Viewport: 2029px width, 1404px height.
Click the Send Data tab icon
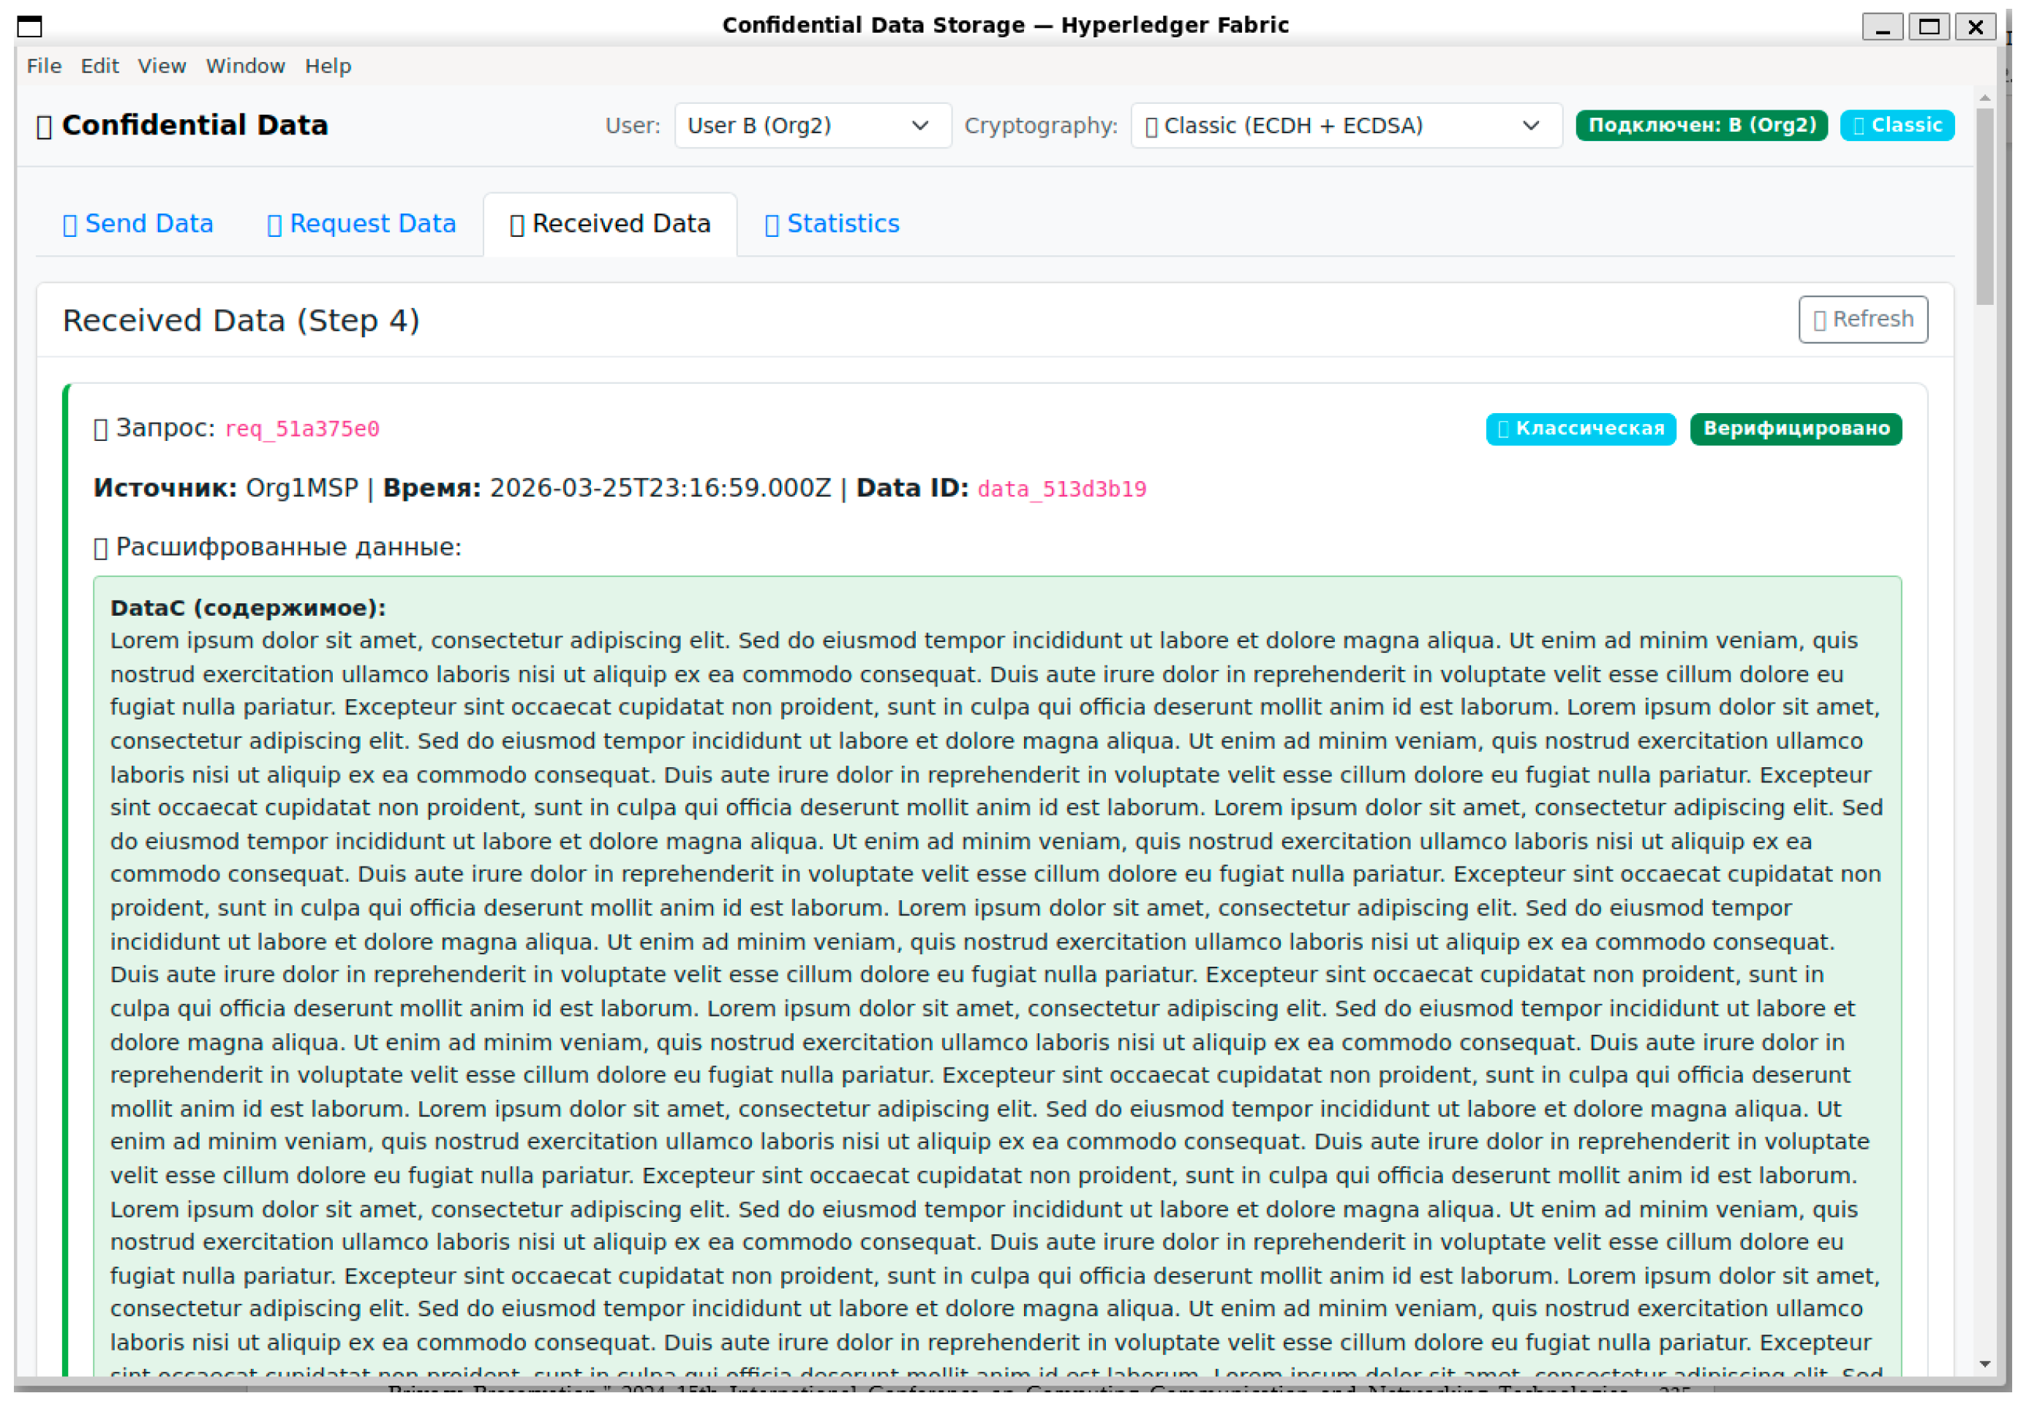(69, 226)
